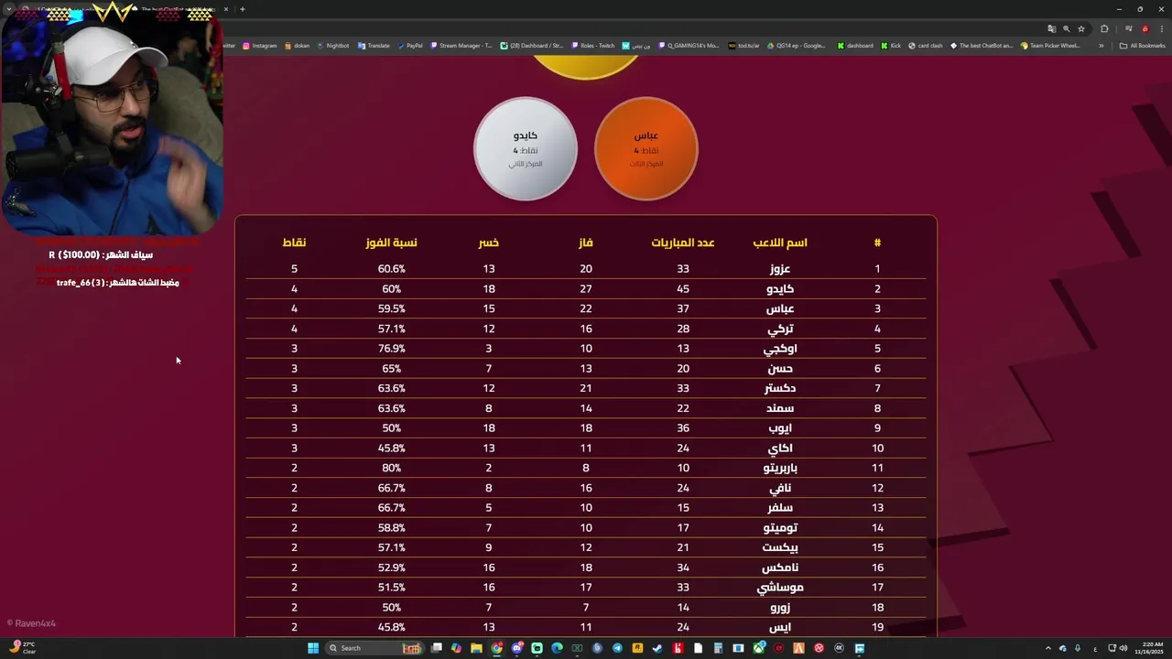Click the عدد المباريات column header
1172x659 pixels.
[683, 243]
